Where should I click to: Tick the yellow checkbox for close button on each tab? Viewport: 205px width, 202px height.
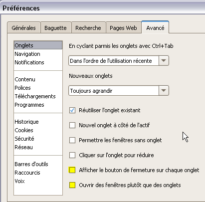pyautogui.click(x=72, y=170)
